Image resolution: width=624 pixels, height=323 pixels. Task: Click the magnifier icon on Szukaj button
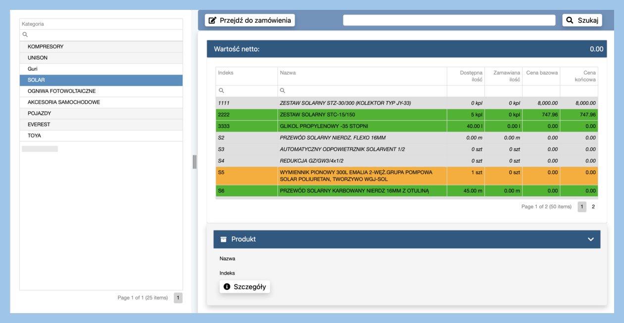coord(570,20)
